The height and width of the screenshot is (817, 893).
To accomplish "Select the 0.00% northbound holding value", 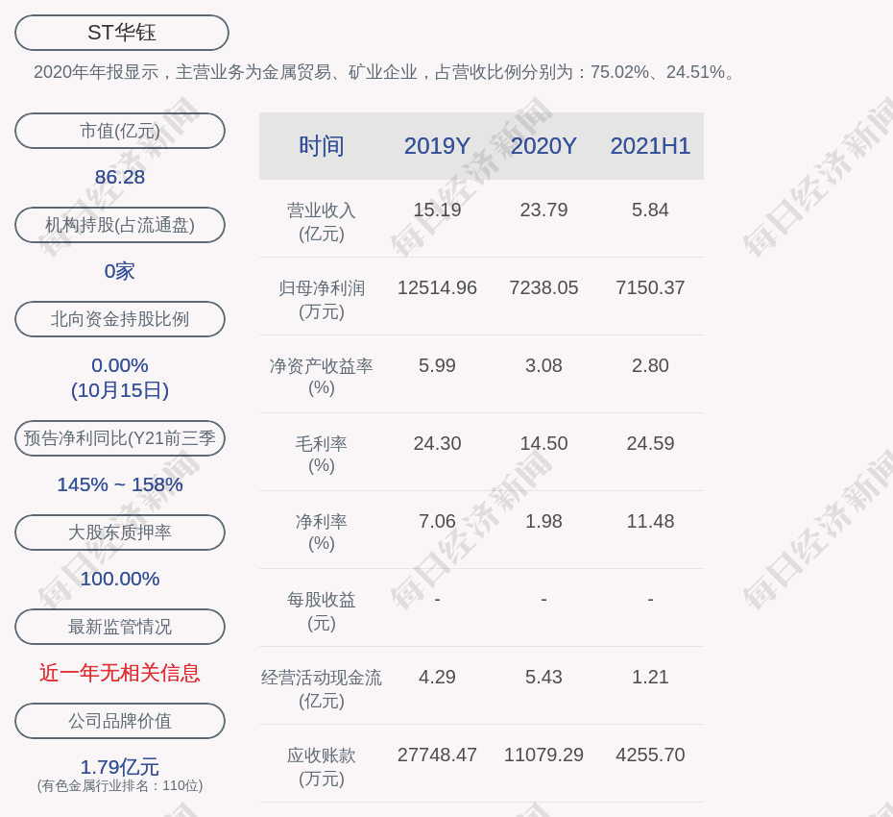I will pyautogui.click(x=120, y=365).
